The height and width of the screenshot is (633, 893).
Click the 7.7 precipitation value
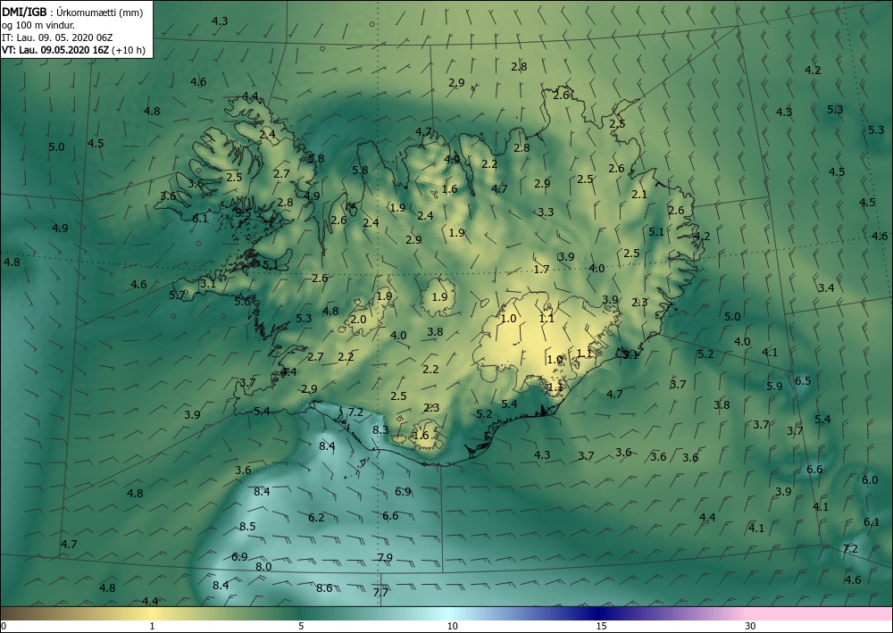pos(380,593)
